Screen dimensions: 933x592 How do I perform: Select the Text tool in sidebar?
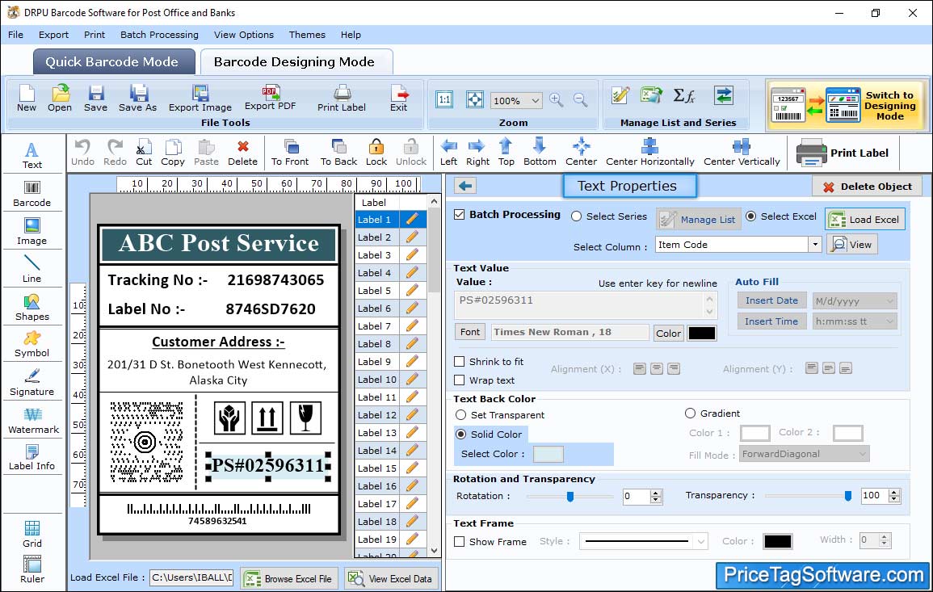[32, 156]
